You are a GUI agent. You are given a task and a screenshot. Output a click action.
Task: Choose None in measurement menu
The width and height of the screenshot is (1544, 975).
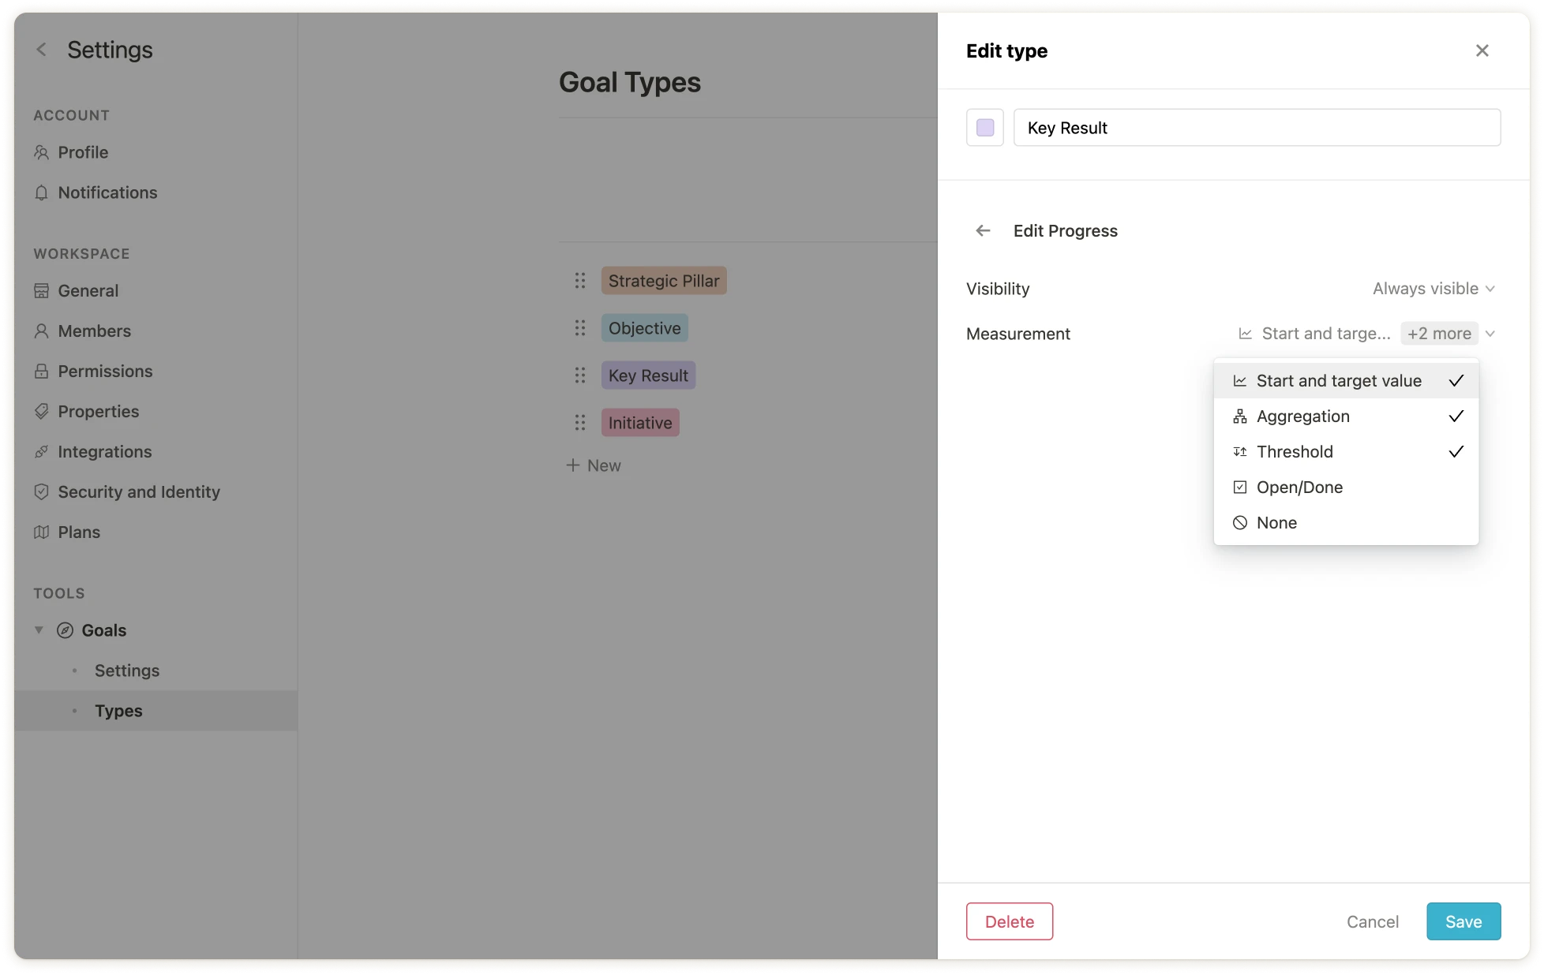(1276, 523)
